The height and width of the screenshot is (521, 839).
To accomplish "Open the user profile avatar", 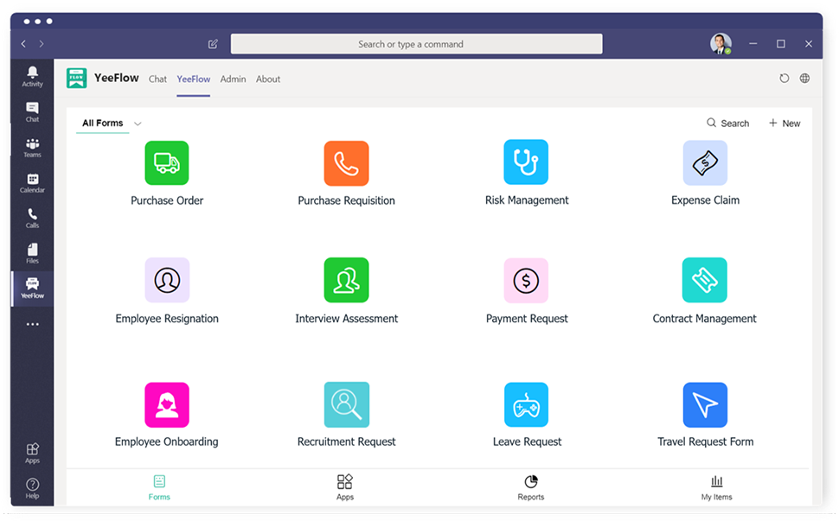I will pos(721,44).
